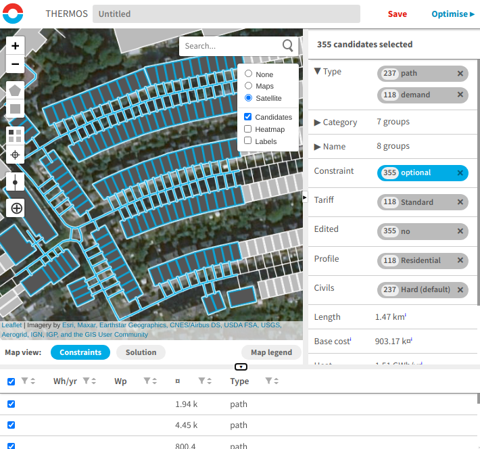Select the 237 path chip

pyautogui.click(x=423, y=74)
